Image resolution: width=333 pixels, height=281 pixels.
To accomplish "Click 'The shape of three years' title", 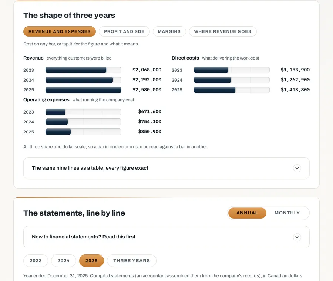I will pos(69,15).
